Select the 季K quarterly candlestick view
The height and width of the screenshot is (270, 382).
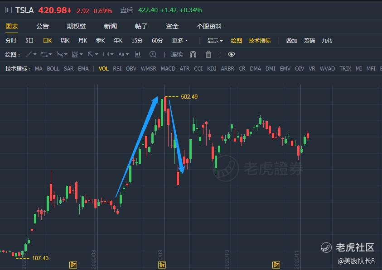[x=101, y=40]
